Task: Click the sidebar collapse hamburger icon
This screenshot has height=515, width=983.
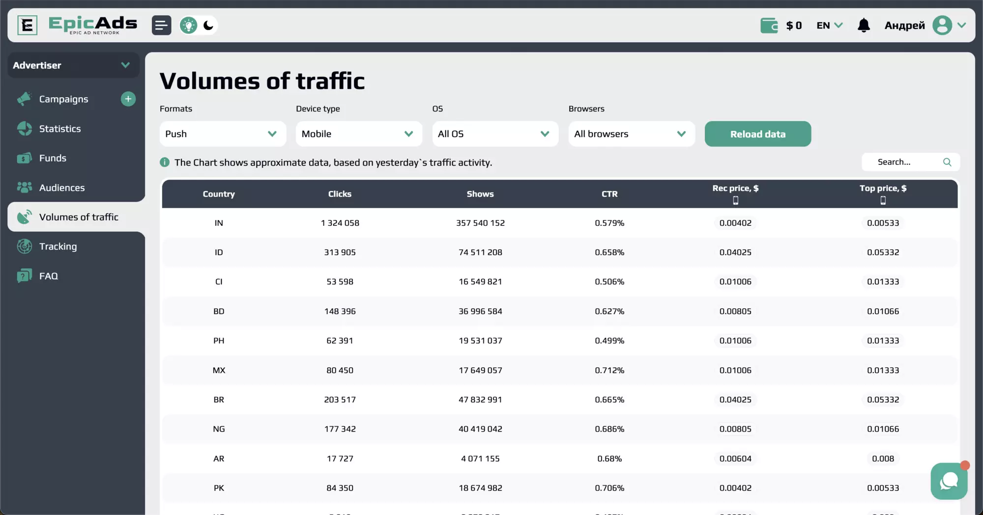Action: coord(161,25)
